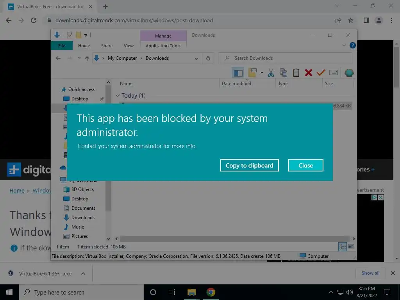
Task: Click Show all downloads button
Action: (370, 273)
